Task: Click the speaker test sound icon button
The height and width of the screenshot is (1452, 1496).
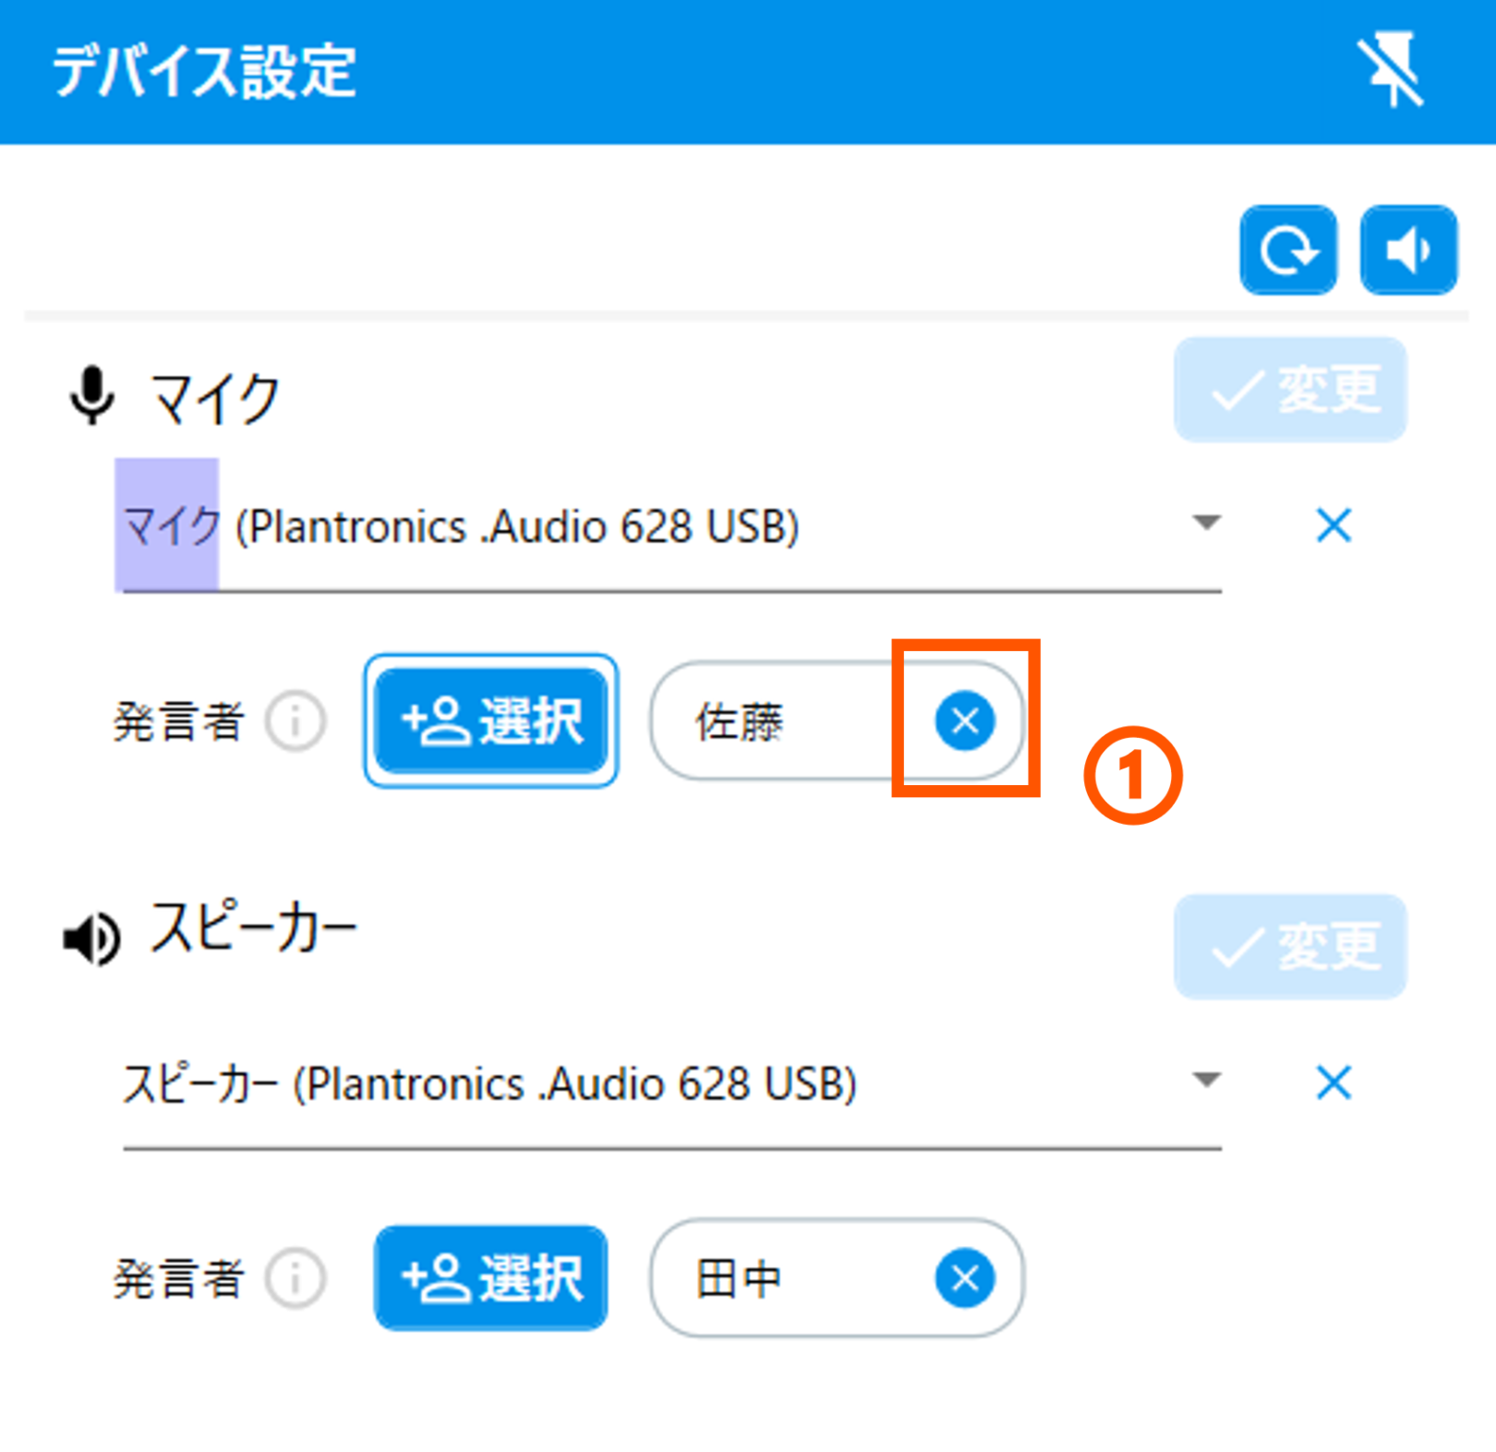Action: (x=1408, y=250)
